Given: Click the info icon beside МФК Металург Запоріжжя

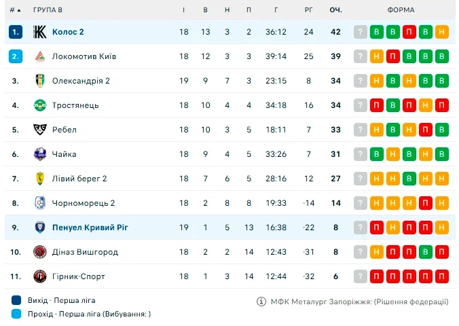Looking at the screenshot, I should coord(261,302).
